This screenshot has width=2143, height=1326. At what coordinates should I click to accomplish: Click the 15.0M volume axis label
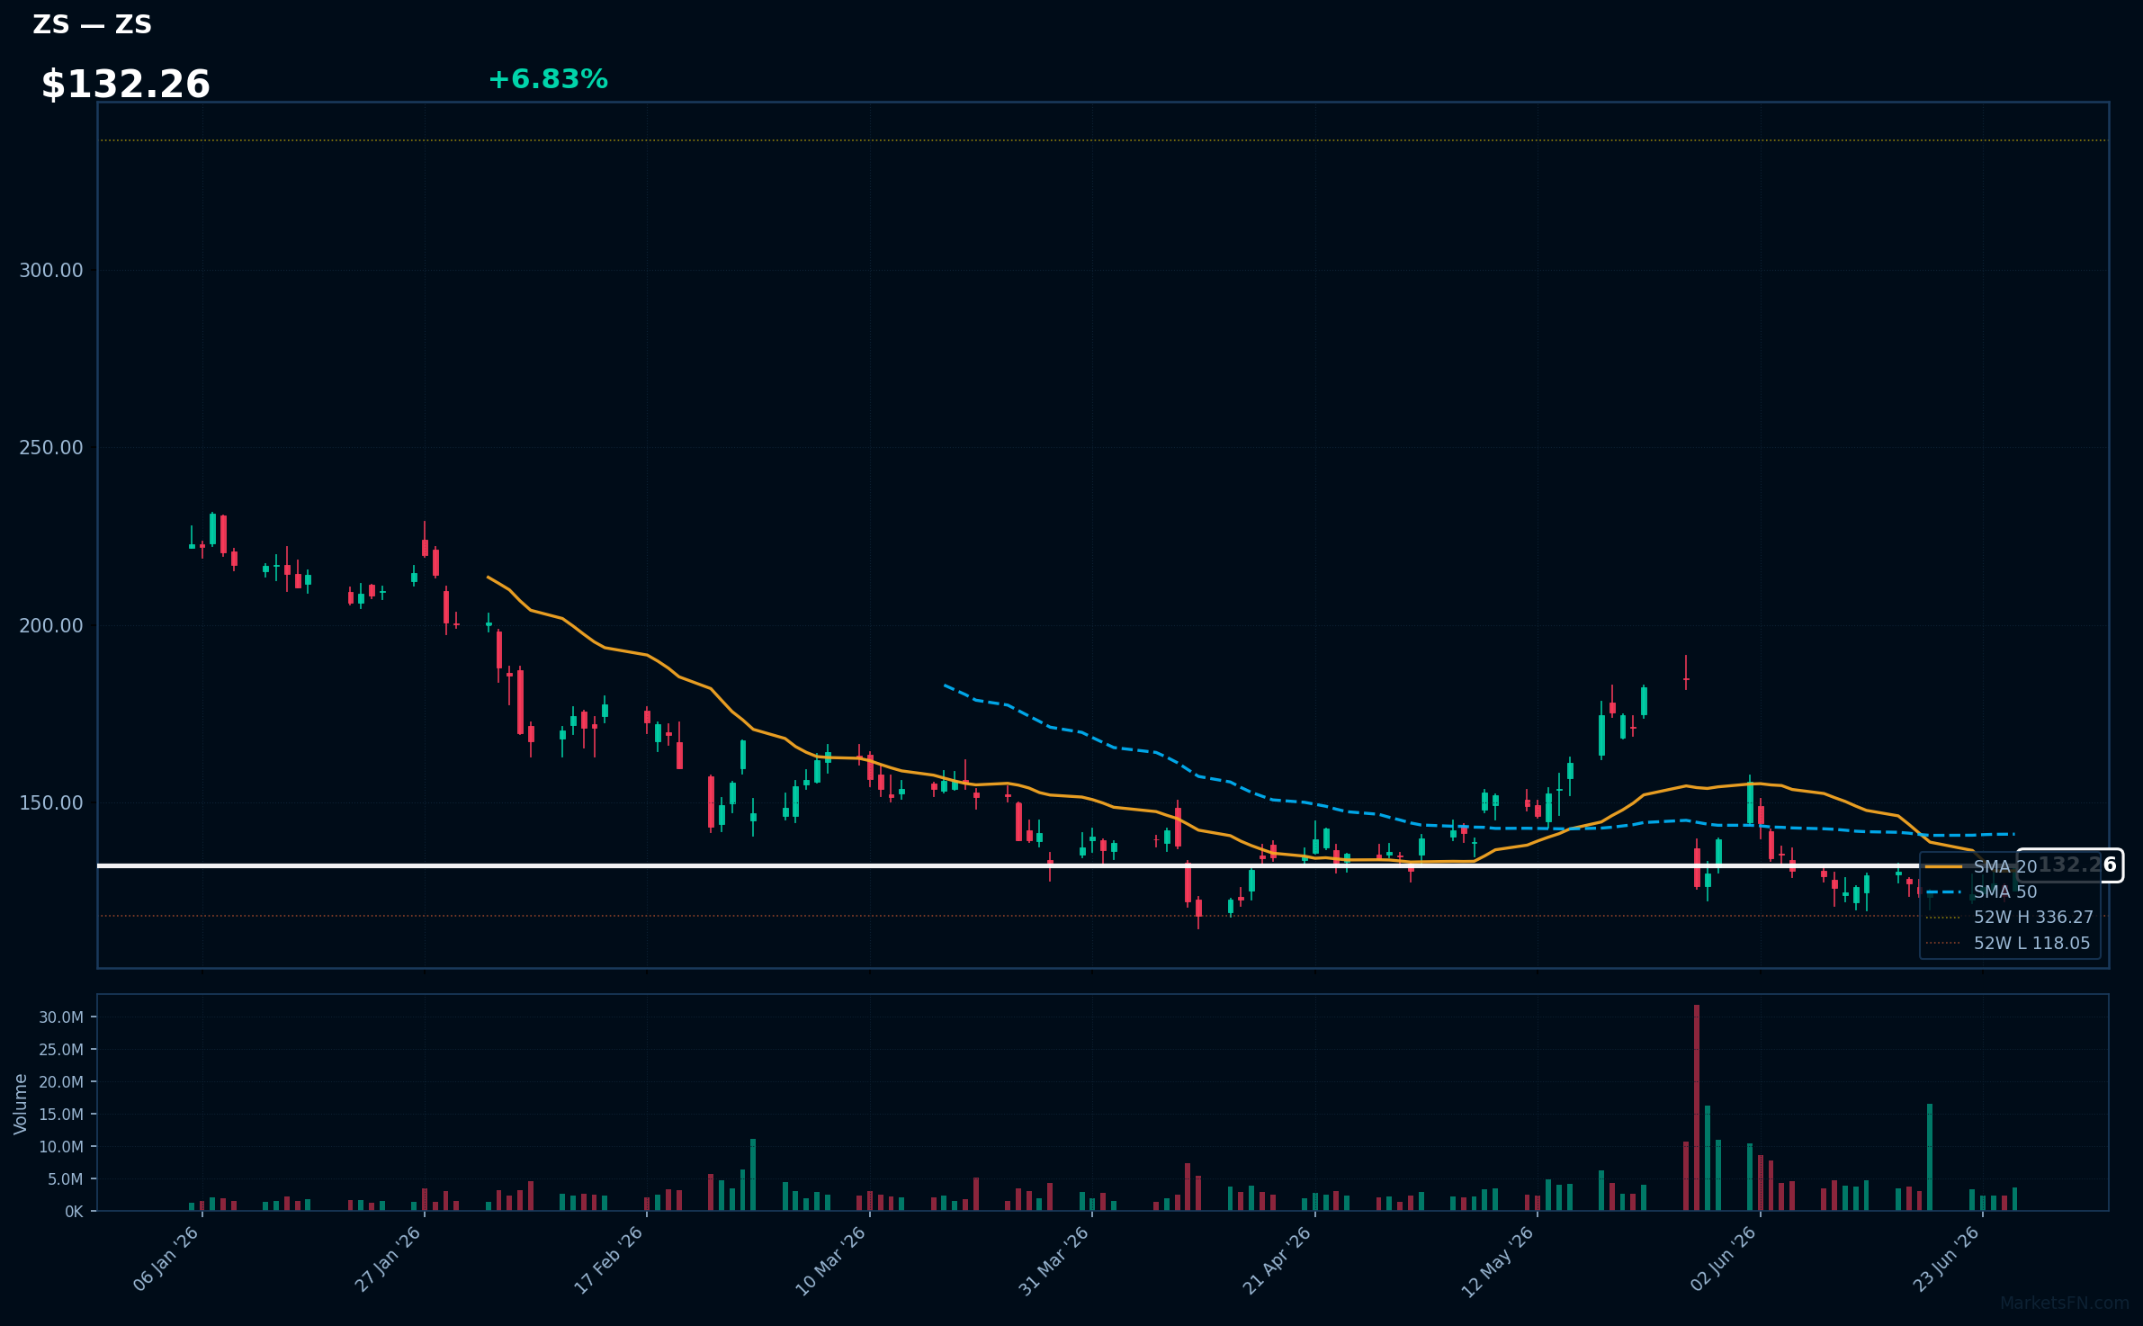point(61,1115)
